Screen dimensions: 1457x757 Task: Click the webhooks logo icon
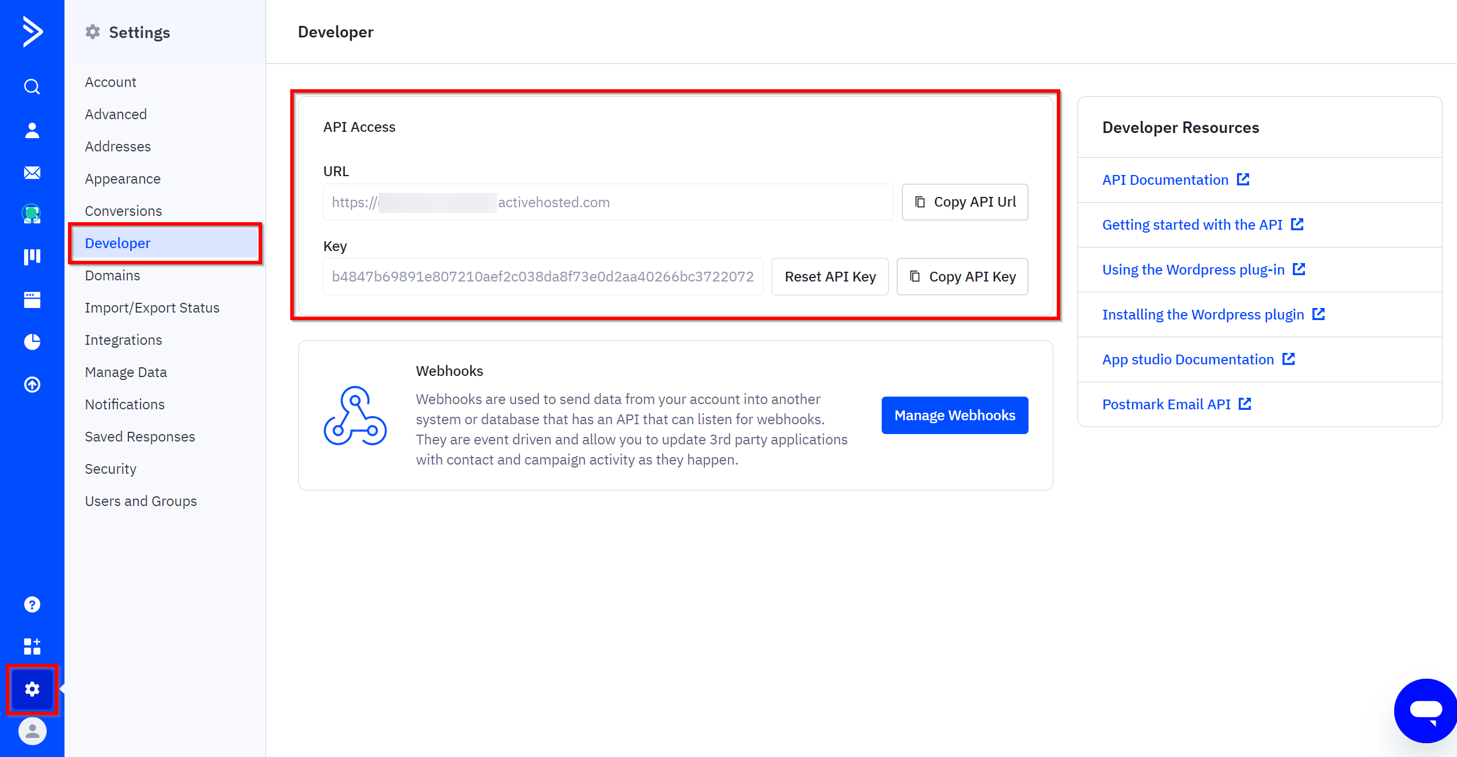(x=355, y=416)
